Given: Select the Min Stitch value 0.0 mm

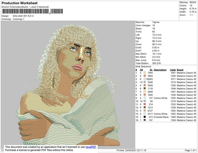Looking at the screenshot, I should coord(156,57).
